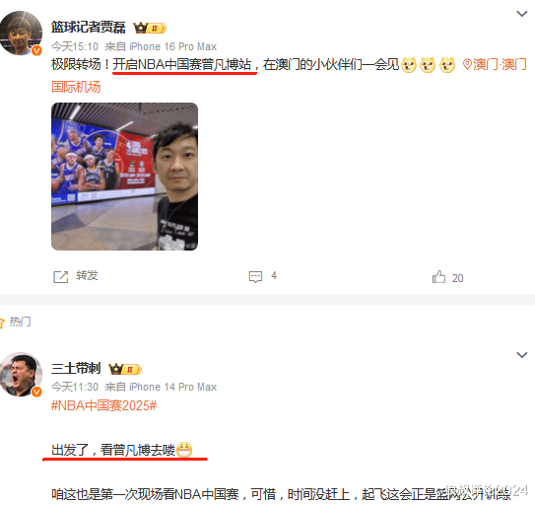This screenshot has width=535, height=505.
Task: Click username 篮球记者贾磊
Action: (x=89, y=27)
